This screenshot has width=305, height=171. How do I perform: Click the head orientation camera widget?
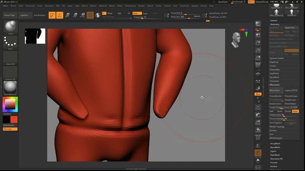(x=236, y=40)
